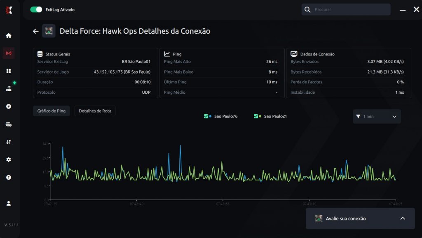Open the lightning boost sidebar icon
The width and height of the screenshot is (422, 238).
click(9, 106)
